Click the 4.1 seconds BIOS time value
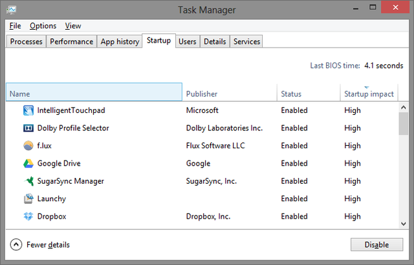The image size is (414, 265). pyautogui.click(x=384, y=66)
